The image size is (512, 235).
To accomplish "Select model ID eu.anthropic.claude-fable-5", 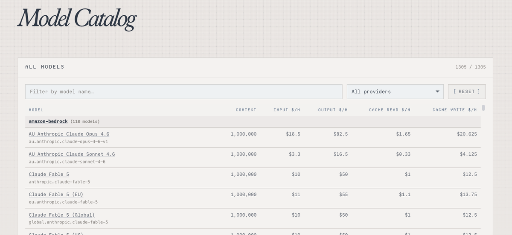I will pyautogui.click(x=63, y=202).
